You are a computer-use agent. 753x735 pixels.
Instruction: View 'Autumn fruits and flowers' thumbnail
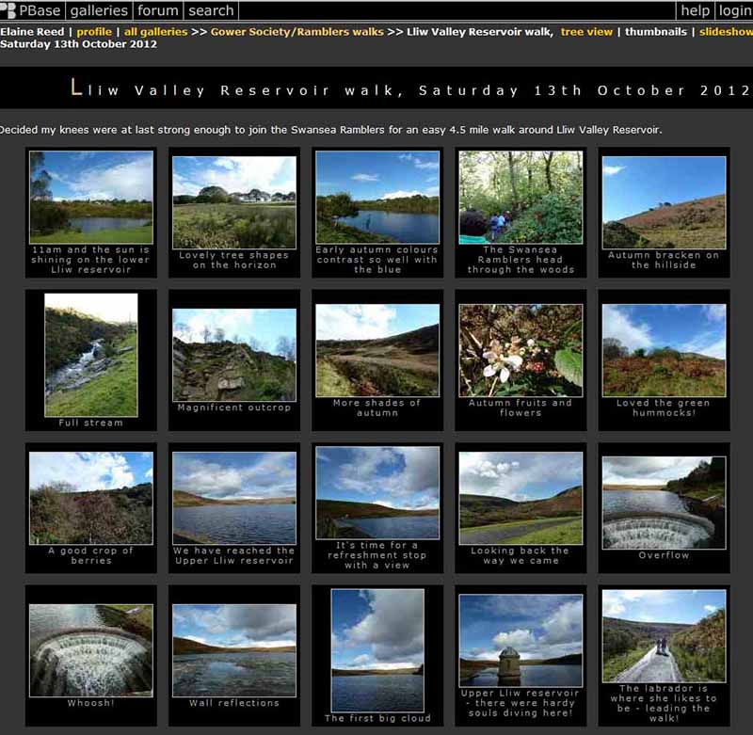521,350
